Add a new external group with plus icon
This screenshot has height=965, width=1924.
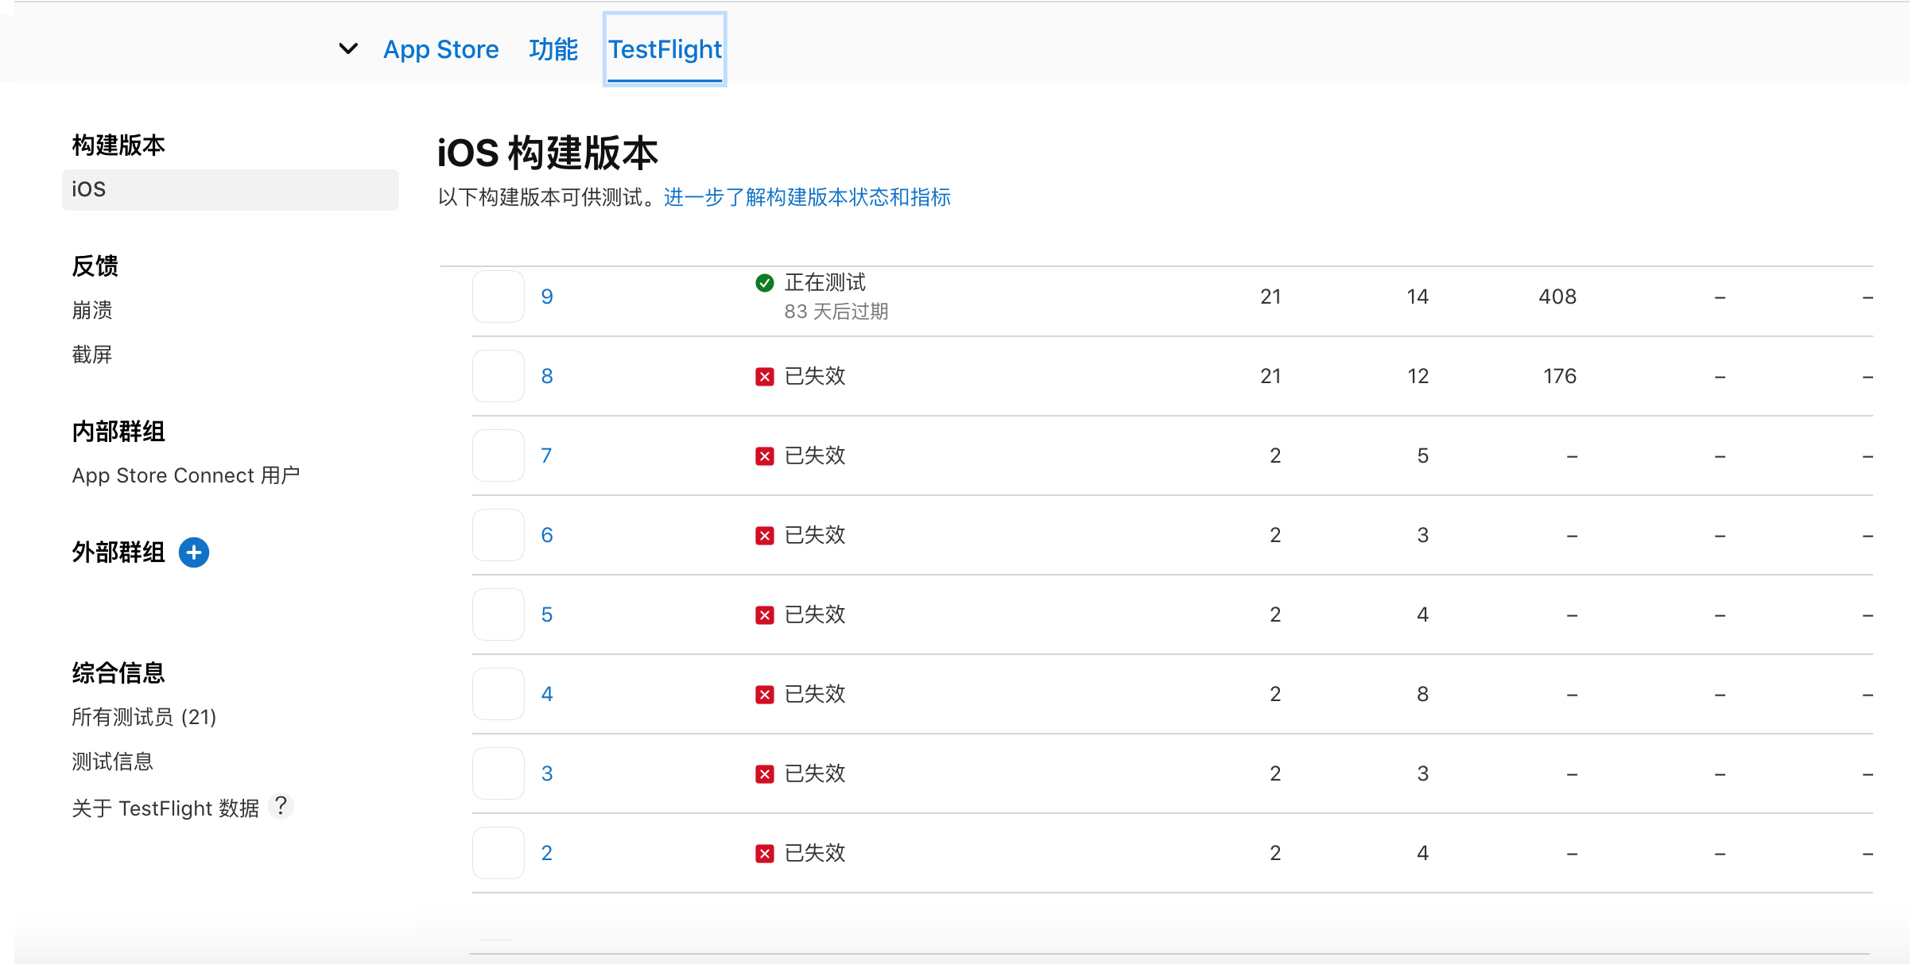point(193,552)
